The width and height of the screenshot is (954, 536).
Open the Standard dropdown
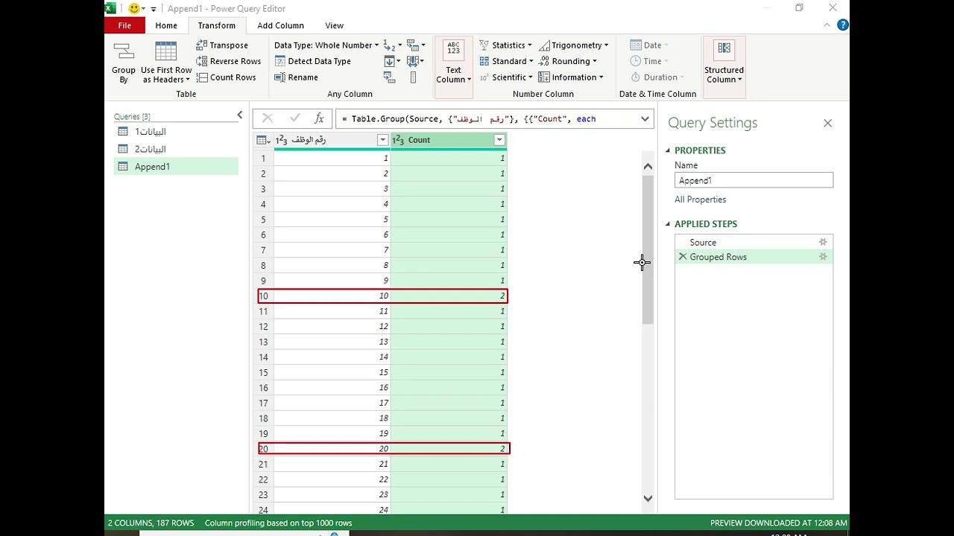(x=506, y=61)
